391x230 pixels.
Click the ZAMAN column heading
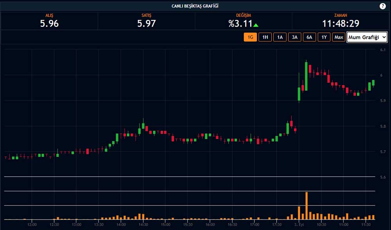[341, 16]
